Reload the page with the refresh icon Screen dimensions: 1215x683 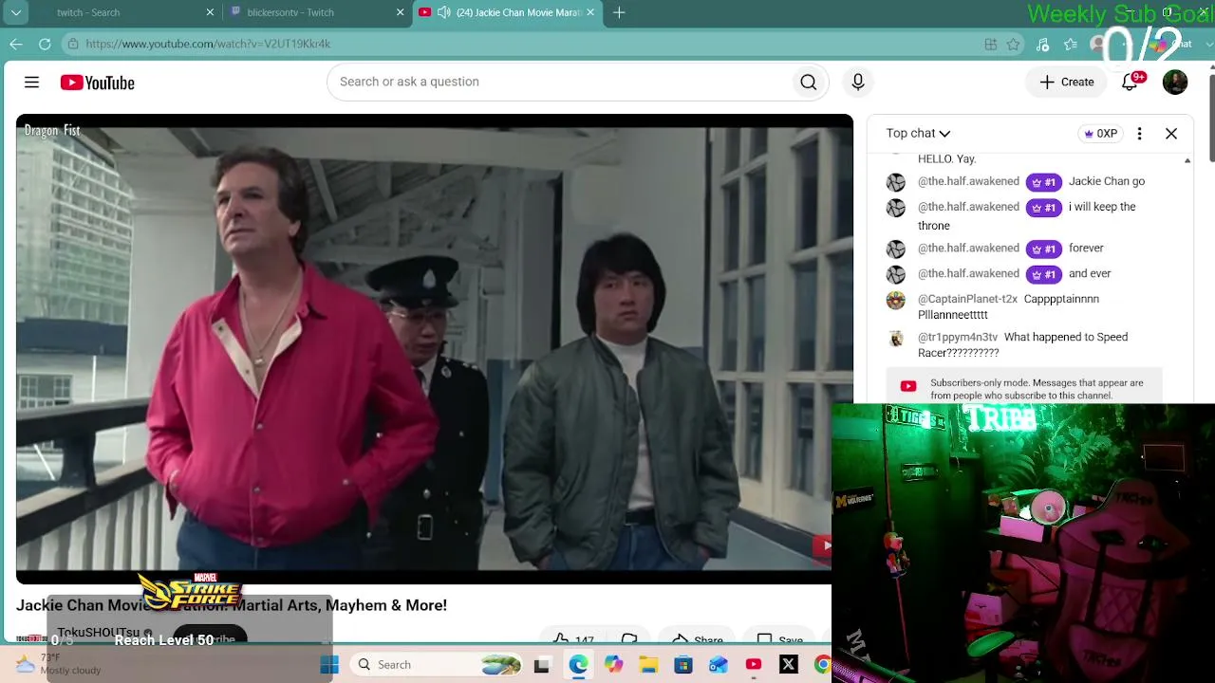[x=45, y=44]
